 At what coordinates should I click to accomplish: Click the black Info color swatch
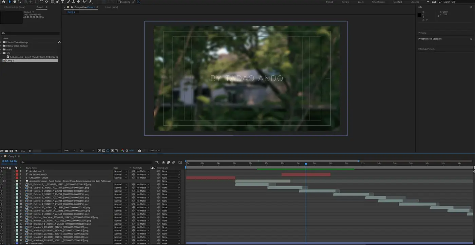pos(419,15)
